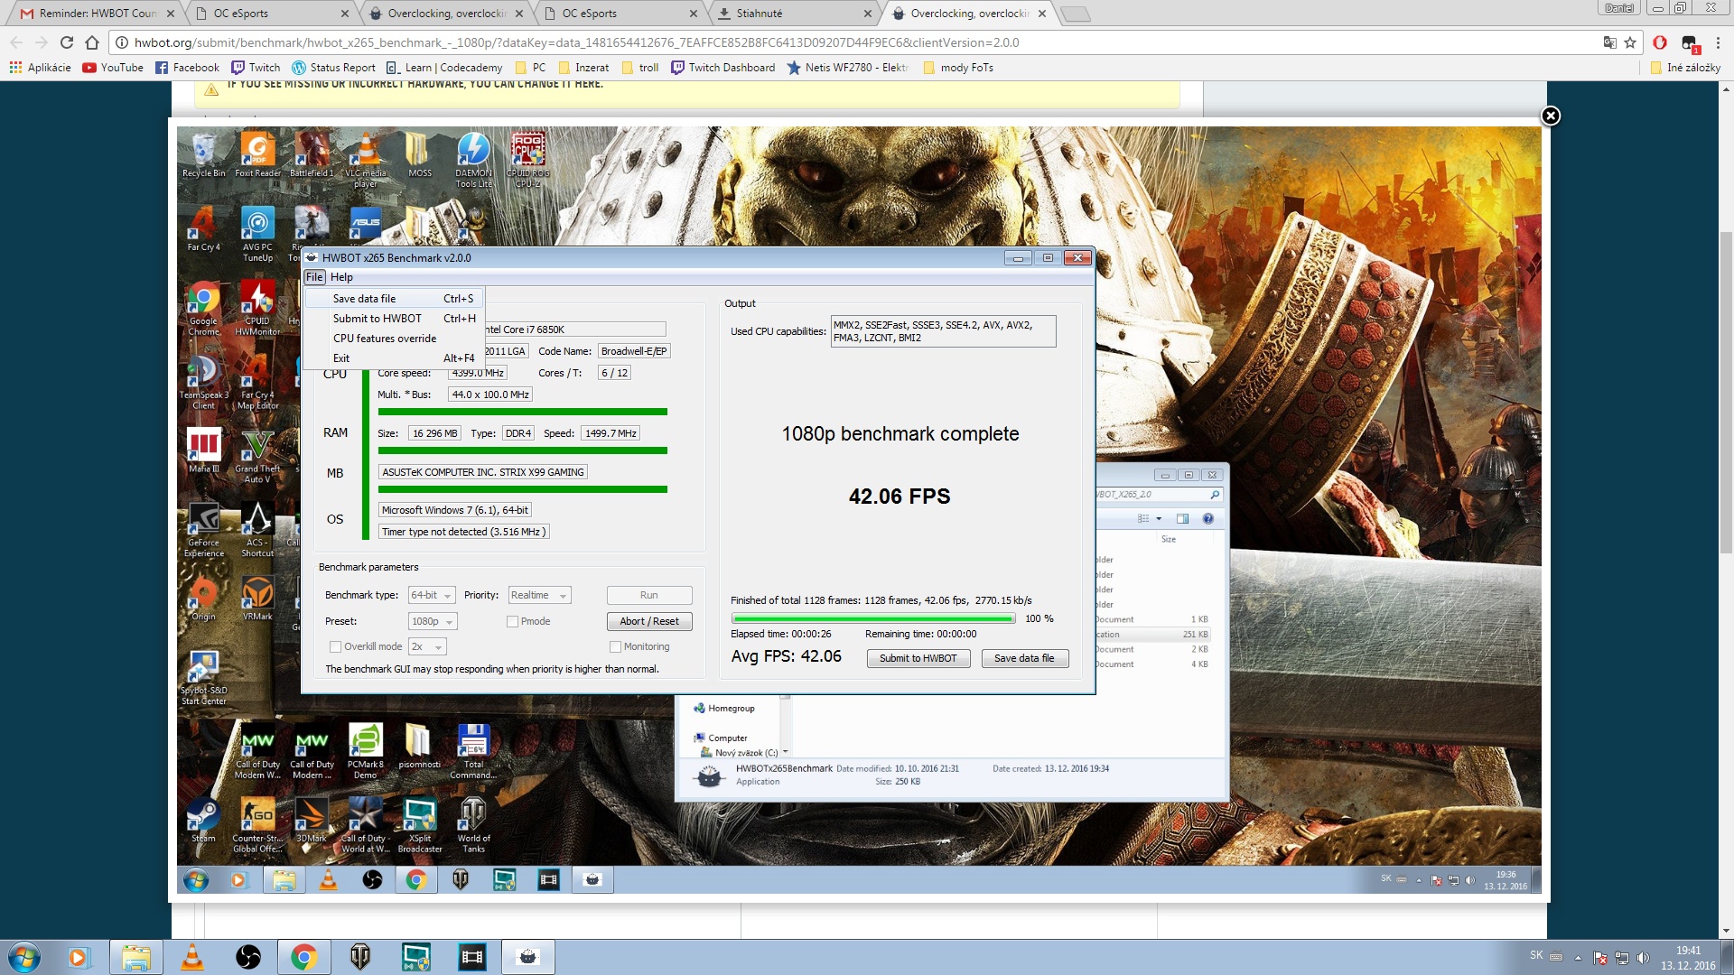Click Submit to HWBOT button in Output
Viewport: 1734px width, 975px height.
pyautogui.click(x=918, y=659)
